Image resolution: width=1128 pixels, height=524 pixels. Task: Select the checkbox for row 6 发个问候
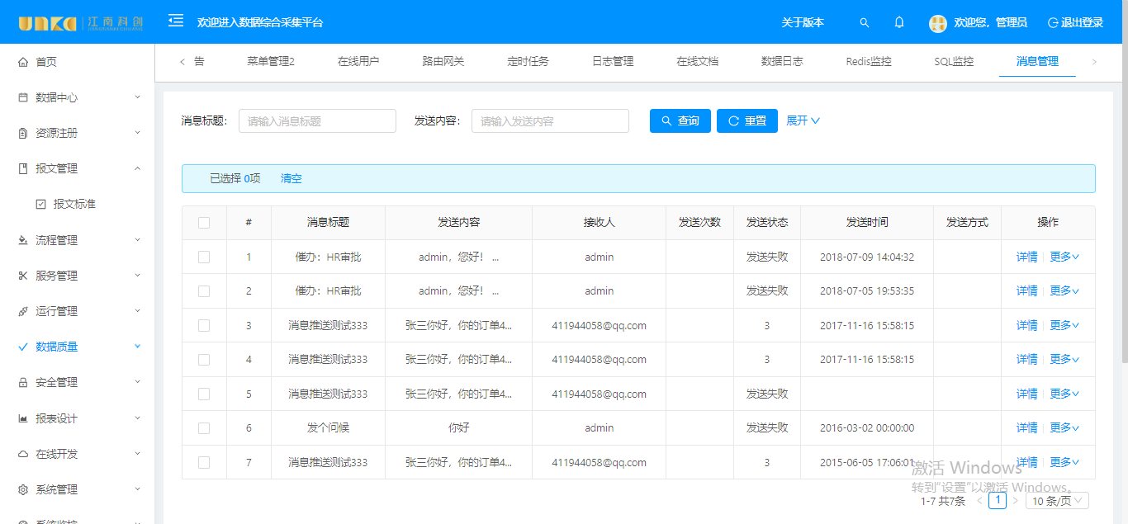[x=204, y=428]
